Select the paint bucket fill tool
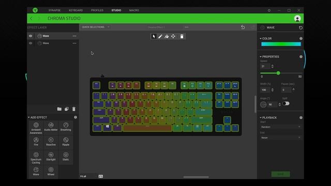The image size is (331, 186). [167, 37]
